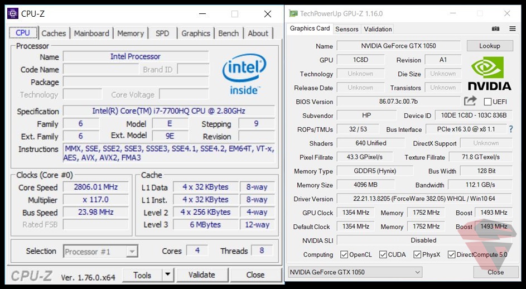The image size is (526, 289).
Task: Click the Validate button
Action: coord(201,275)
